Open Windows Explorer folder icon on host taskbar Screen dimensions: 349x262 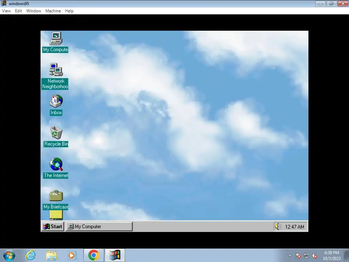(51, 255)
